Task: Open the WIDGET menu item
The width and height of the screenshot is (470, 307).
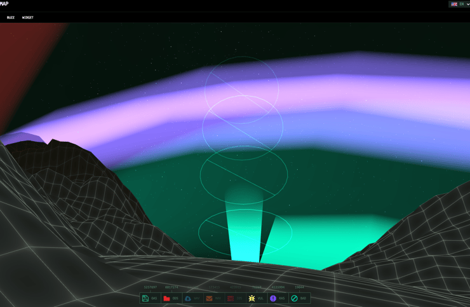Action: [x=27, y=17]
